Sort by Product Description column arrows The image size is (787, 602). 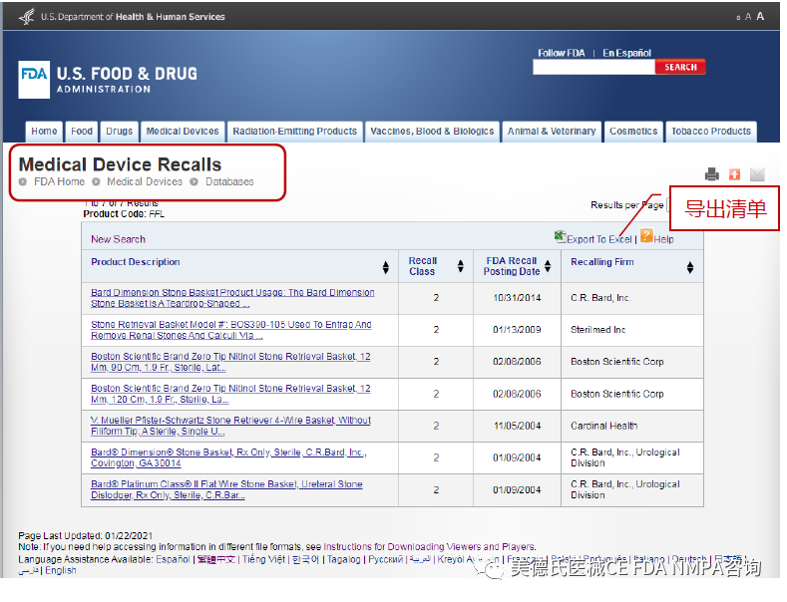click(386, 267)
